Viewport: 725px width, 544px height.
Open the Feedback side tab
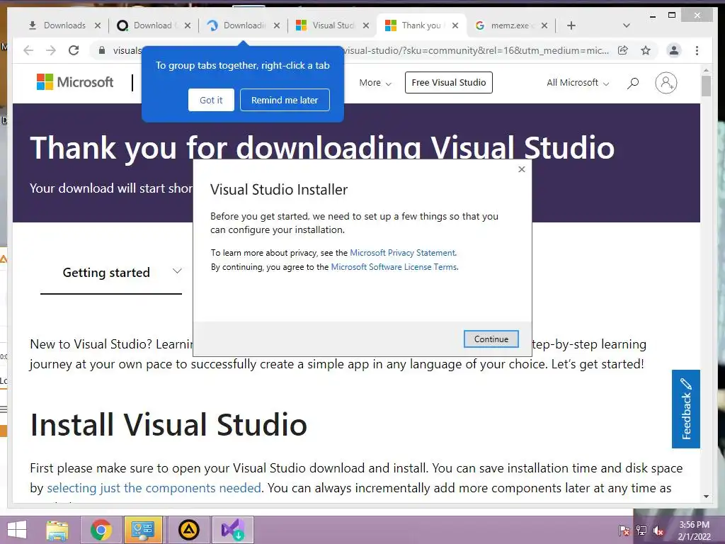pos(685,409)
